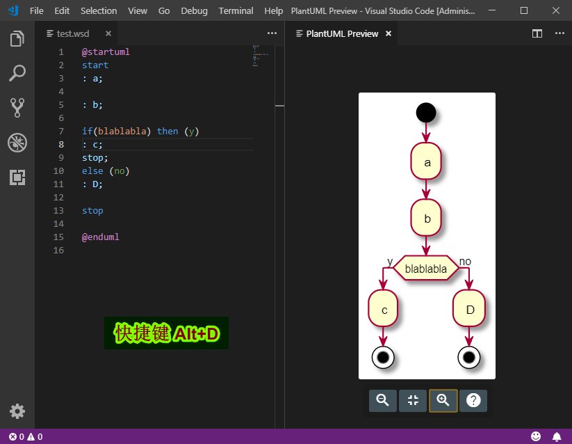
Task: Open the Extensions view
Action: (17, 177)
